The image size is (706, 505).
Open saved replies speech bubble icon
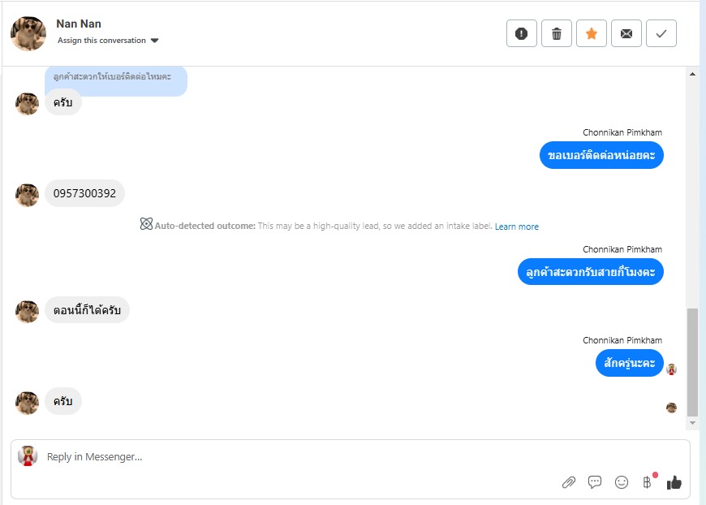(x=595, y=482)
